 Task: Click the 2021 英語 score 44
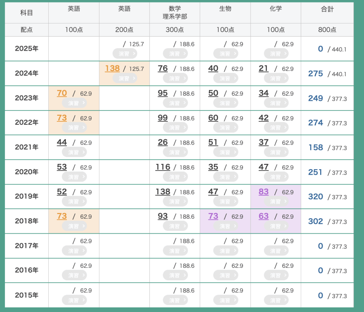(x=62, y=142)
